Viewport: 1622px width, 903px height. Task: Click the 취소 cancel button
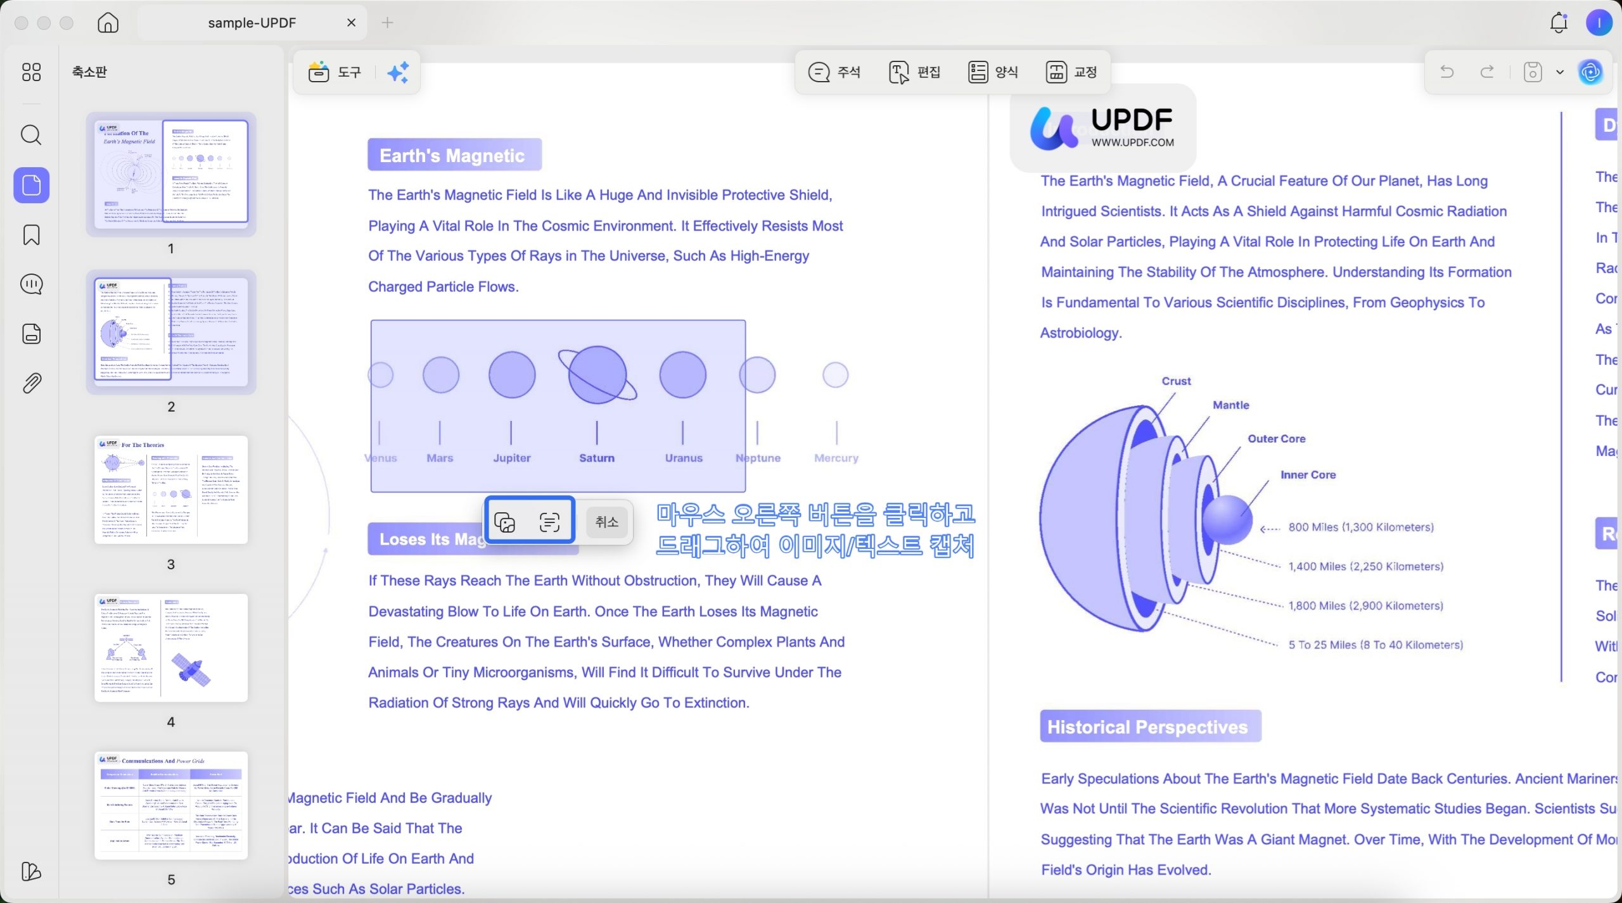click(x=606, y=522)
